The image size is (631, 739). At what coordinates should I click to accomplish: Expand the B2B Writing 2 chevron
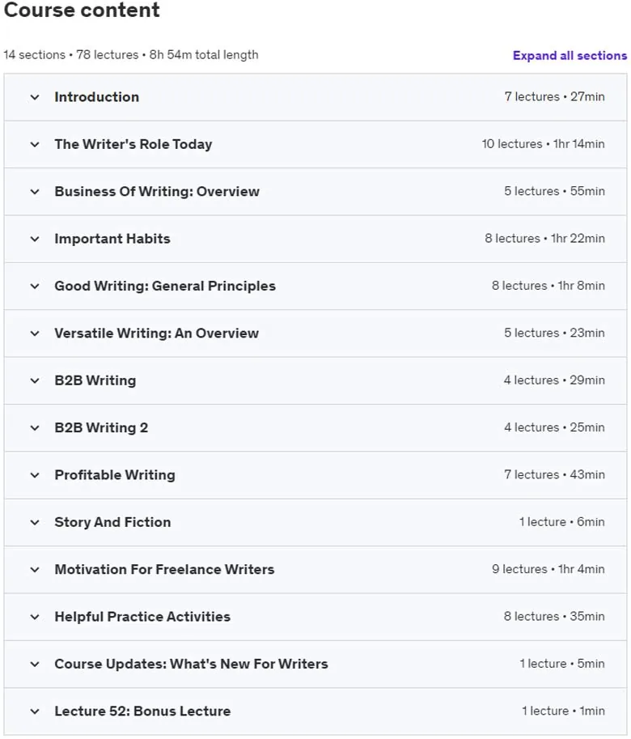(35, 428)
